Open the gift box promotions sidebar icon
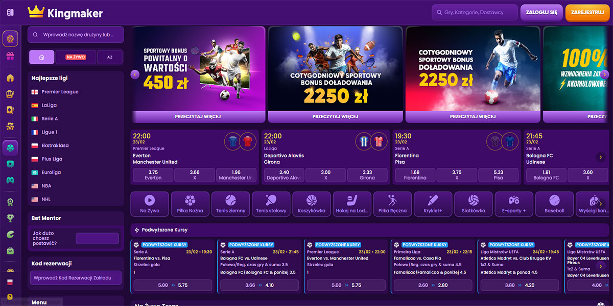The width and height of the screenshot is (613, 306). [x=10, y=56]
